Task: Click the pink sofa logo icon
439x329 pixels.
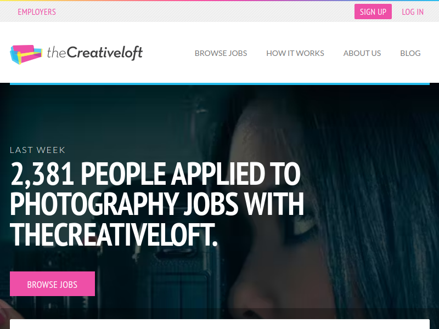Action: point(26,54)
